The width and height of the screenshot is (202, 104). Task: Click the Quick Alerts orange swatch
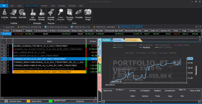click(28, 101)
